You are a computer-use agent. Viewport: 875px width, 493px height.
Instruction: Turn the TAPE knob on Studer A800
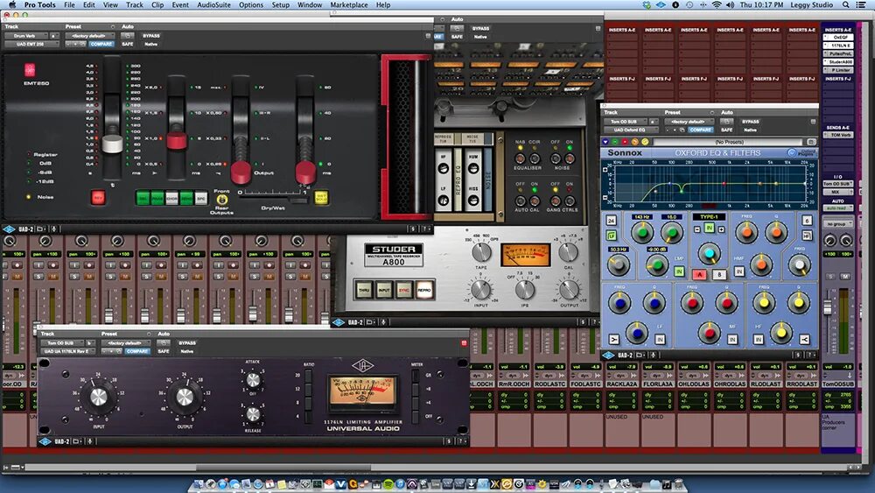pyautogui.click(x=481, y=252)
